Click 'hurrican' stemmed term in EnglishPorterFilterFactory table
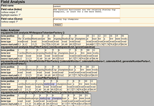This screenshot has height=106, width=154. click(29, 98)
